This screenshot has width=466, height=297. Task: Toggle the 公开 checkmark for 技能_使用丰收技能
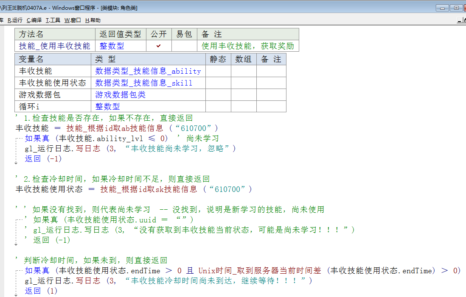[159, 46]
